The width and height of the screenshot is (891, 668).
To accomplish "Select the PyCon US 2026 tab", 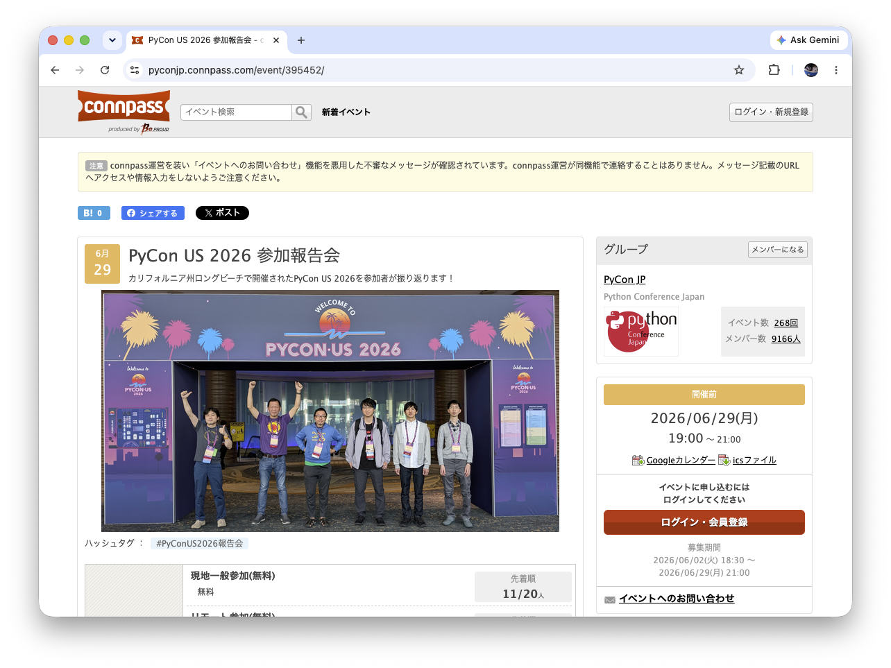I will point(205,40).
